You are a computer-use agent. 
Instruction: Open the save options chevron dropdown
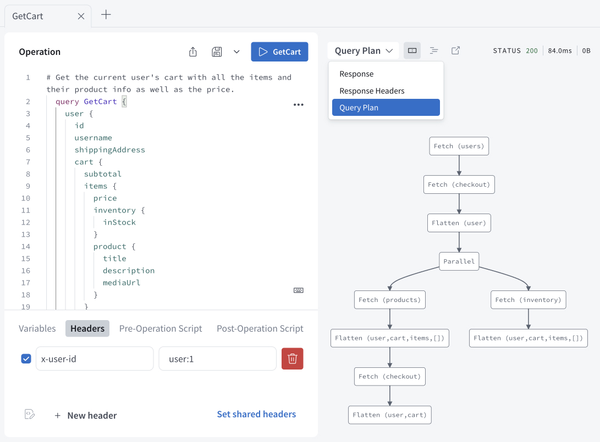[x=236, y=52]
